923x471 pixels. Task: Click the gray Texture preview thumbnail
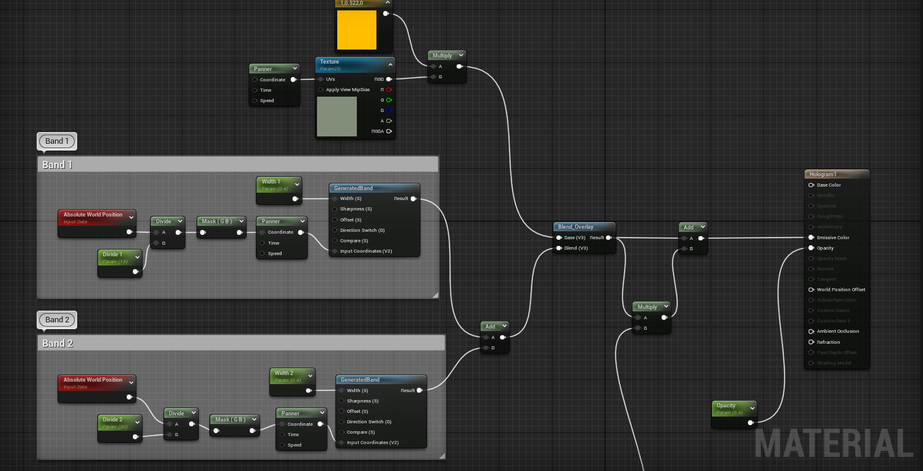pyautogui.click(x=337, y=116)
